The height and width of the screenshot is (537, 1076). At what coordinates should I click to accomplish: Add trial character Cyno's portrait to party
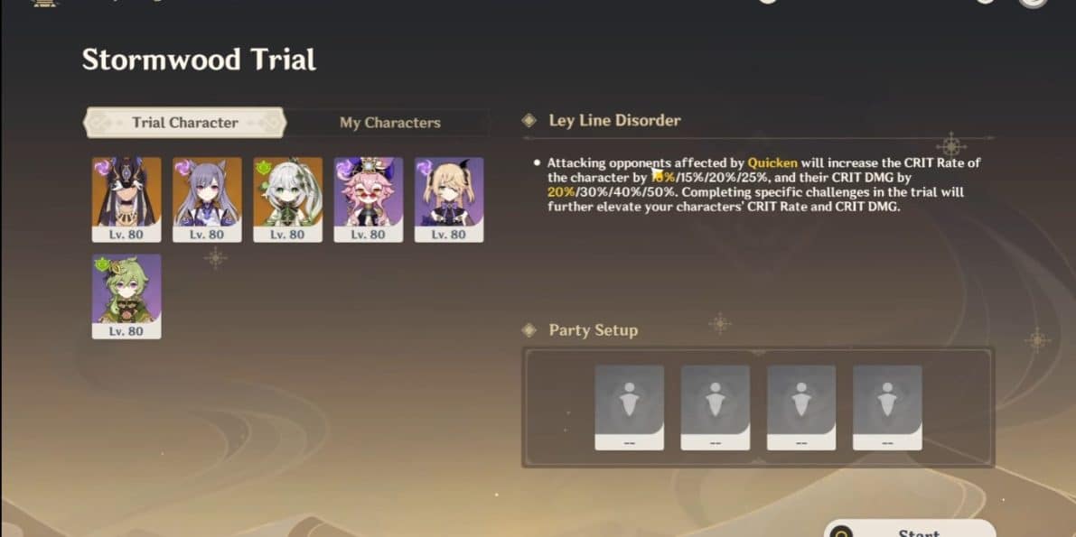[x=126, y=199]
